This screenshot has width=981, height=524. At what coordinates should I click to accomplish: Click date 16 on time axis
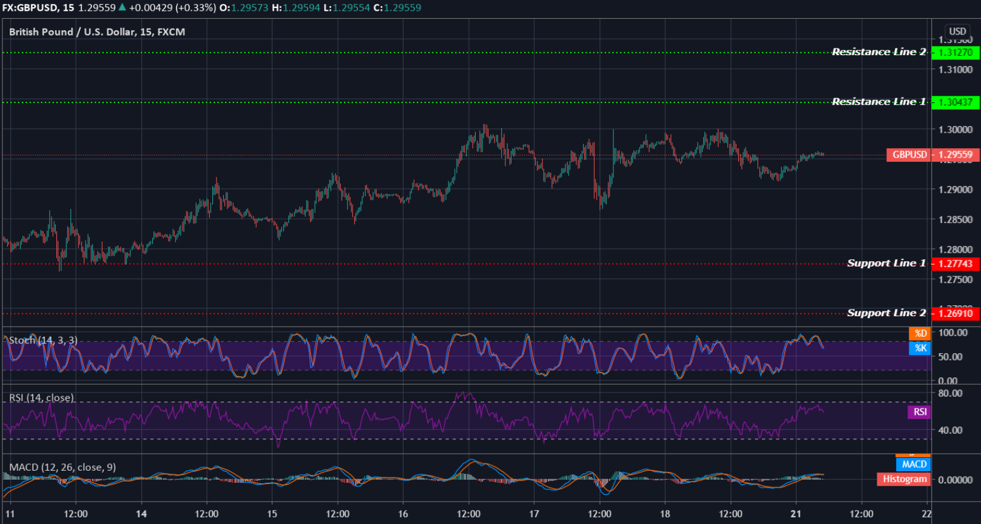tap(403, 514)
